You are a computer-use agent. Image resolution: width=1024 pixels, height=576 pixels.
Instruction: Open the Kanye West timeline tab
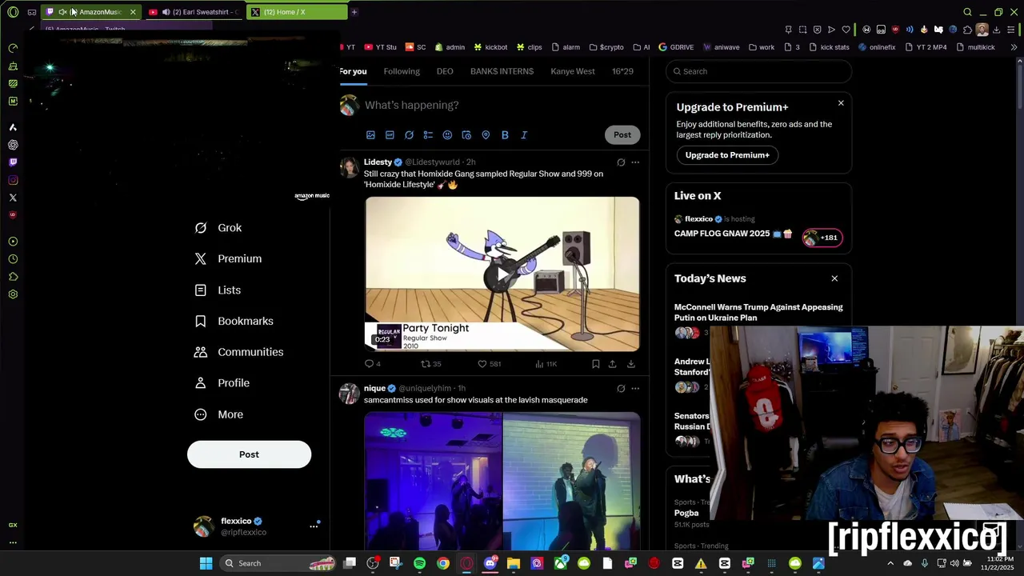pyautogui.click(x=573, y=71)
